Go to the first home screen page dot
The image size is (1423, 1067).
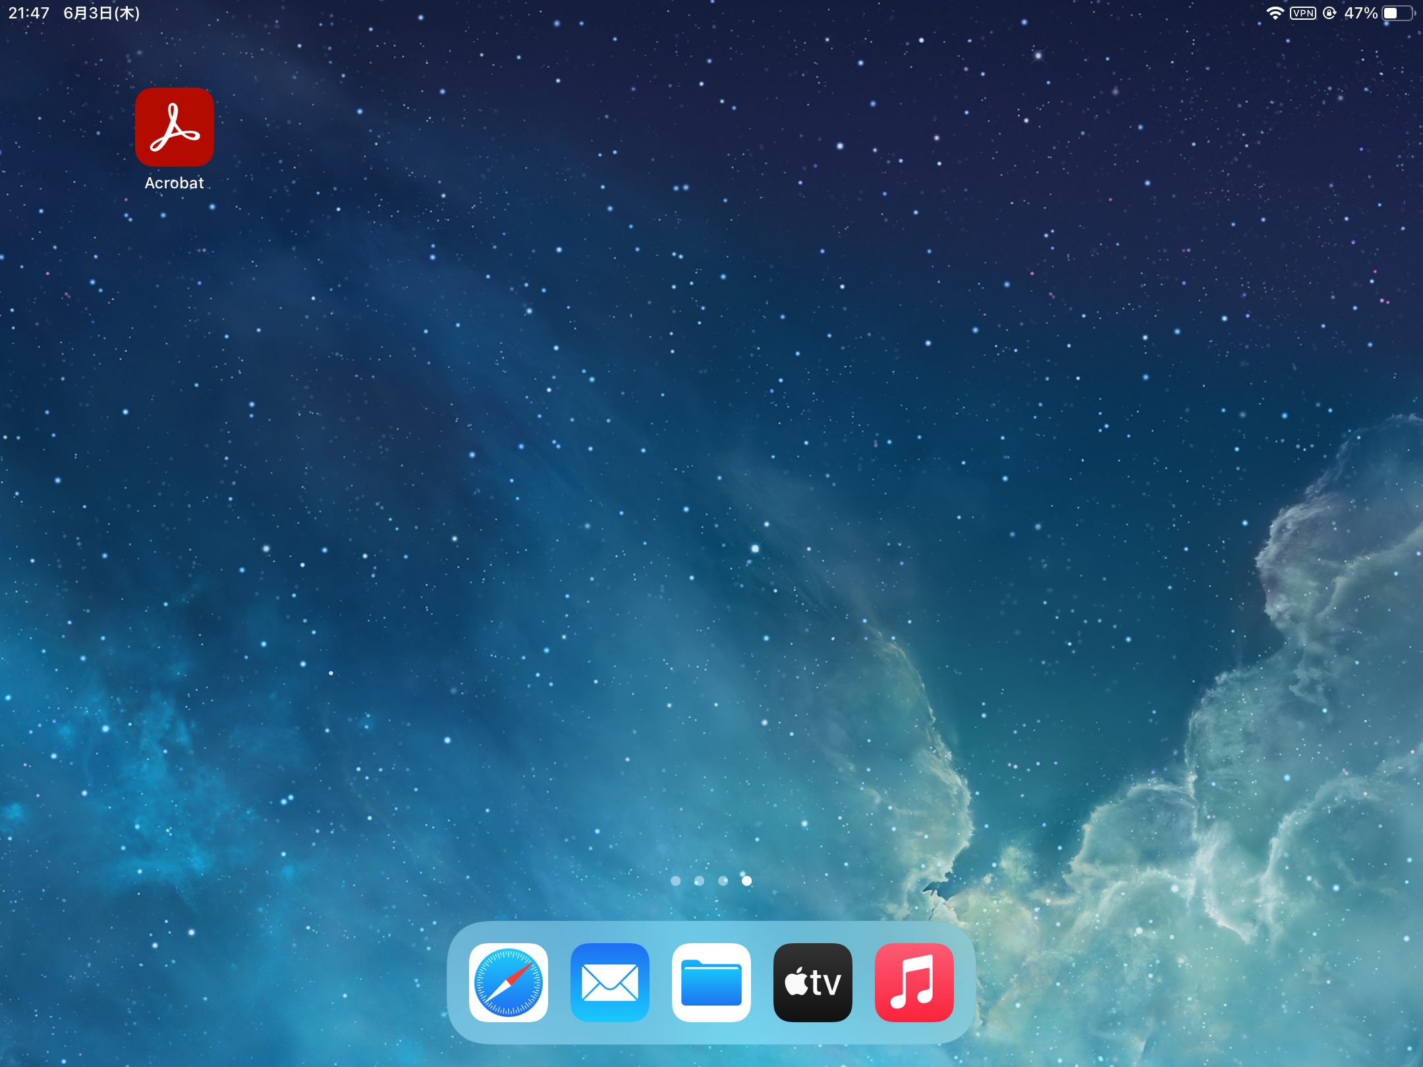pyautogui.click(x=675, y=881)
